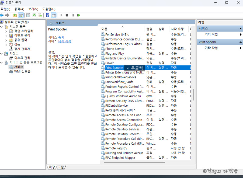
Task: Click the back arrow toolbar icon
Action: (x=2, y=15)
